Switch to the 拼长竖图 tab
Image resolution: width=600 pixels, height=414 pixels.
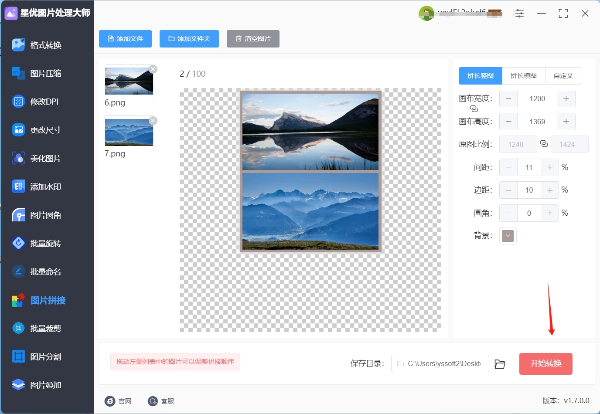point(481,76)
